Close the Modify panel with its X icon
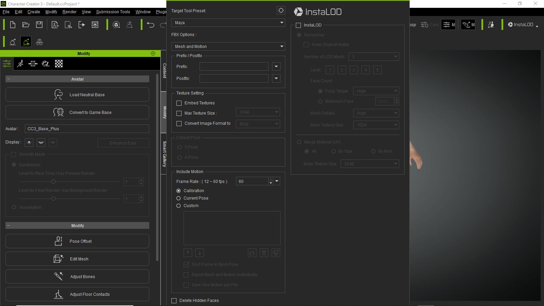Screen dimensions: 544x306 point(153,53)
